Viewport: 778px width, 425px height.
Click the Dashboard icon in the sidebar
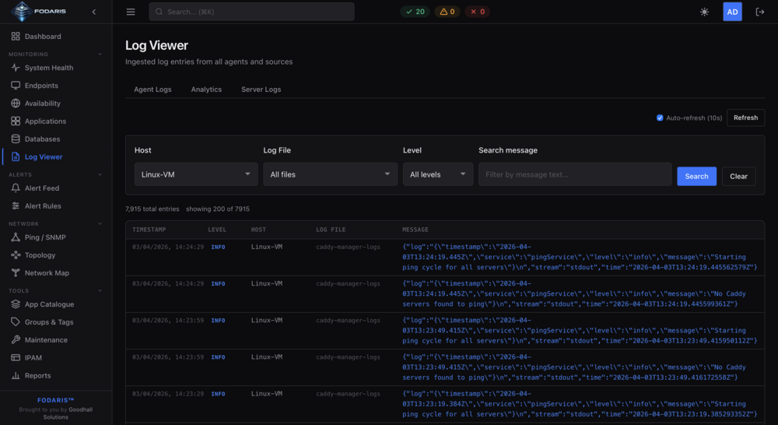coord(16,37)
